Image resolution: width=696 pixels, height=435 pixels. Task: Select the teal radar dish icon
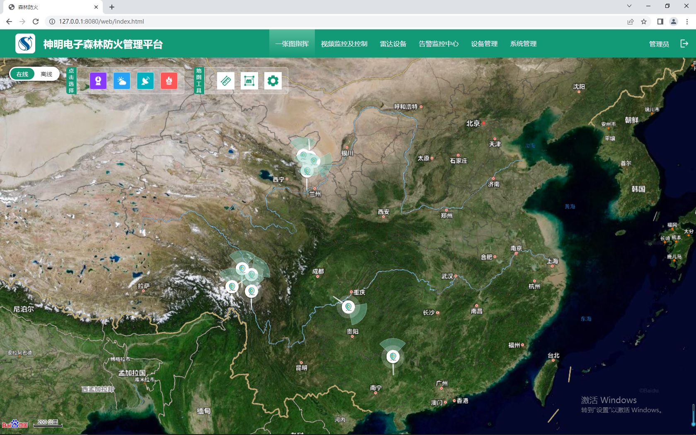coord(145,81)
